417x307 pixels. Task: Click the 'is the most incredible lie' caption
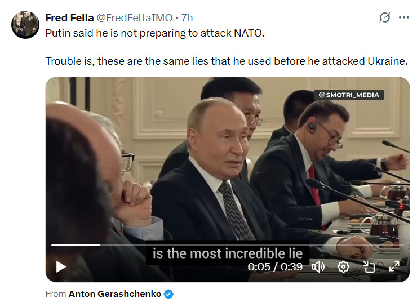[x=228, y=253]
